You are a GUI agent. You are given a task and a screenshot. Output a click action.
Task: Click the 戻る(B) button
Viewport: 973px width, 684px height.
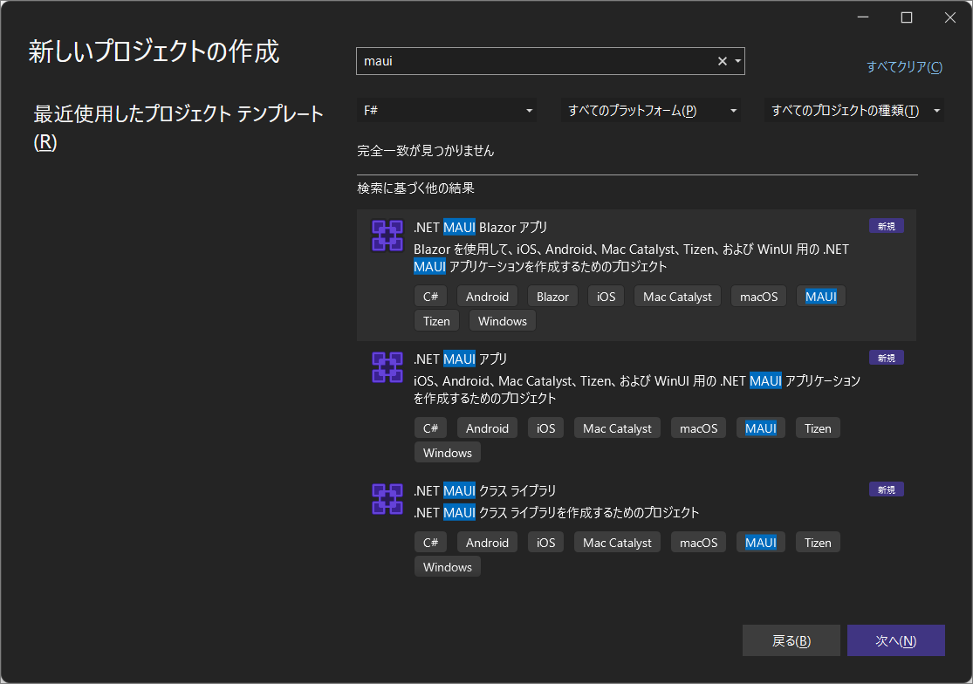791,640
